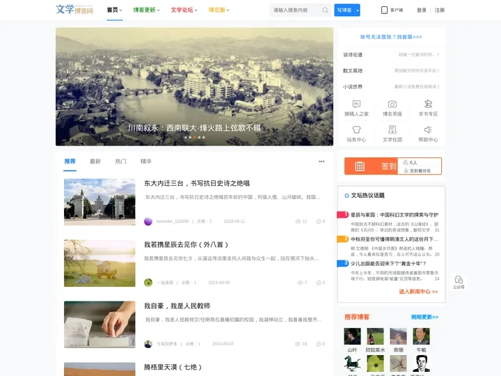Open 帮助中心 speaker icon
Screen dimensions: 501x376
click(428, 130)
